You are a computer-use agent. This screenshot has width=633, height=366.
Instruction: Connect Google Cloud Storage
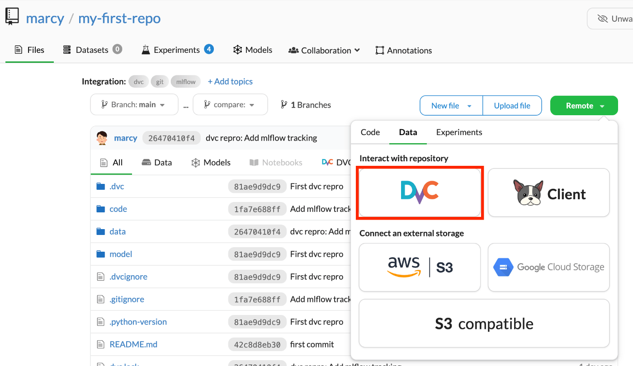click(549, 267)
